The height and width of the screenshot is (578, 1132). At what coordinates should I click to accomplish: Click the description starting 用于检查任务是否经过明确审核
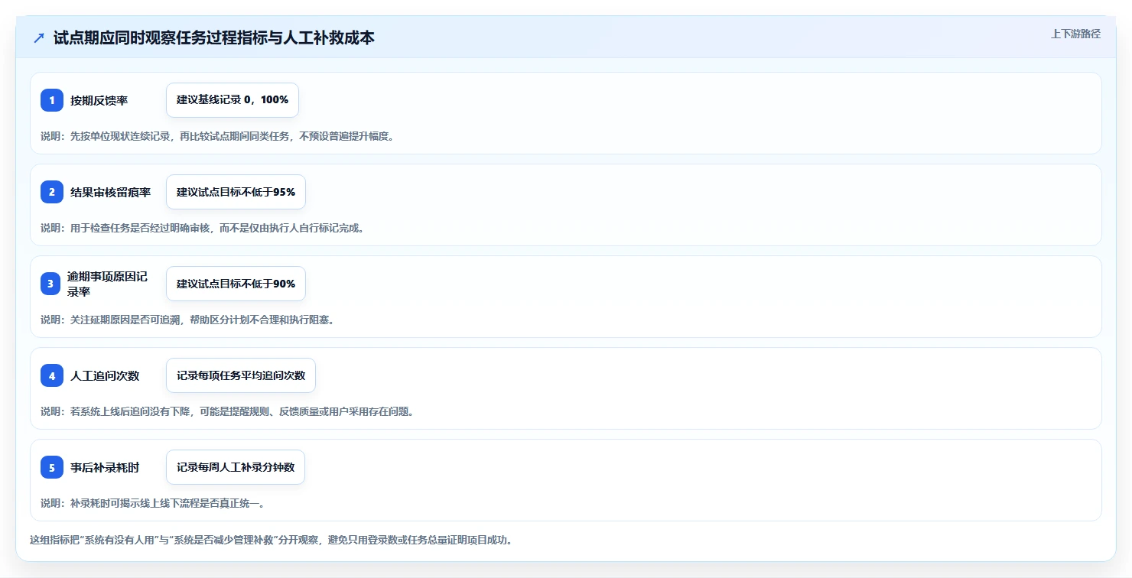(202, 228)
